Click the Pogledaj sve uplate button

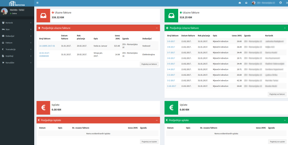click(277, 142)
